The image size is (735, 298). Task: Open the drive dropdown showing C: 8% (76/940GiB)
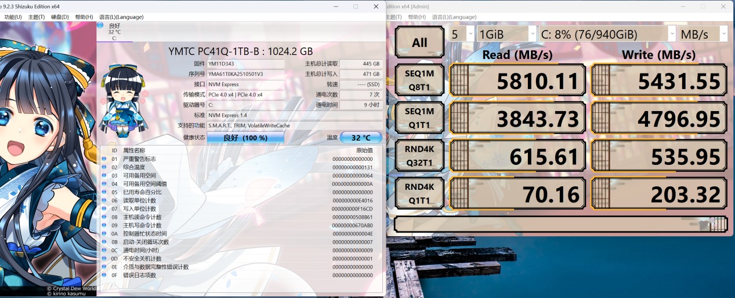coord(607,34)
